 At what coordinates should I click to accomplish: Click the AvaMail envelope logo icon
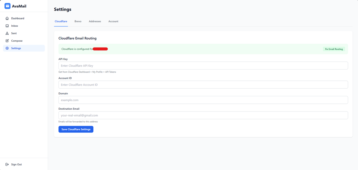(7, 6)
